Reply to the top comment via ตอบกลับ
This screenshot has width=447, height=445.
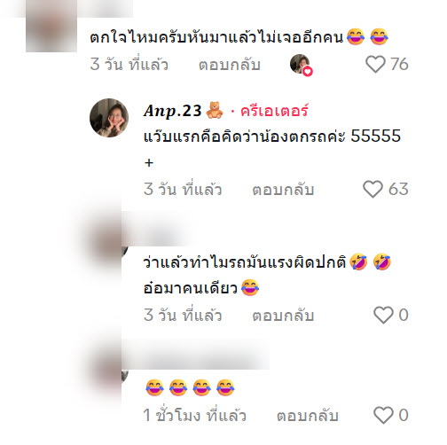click(230, 65)
